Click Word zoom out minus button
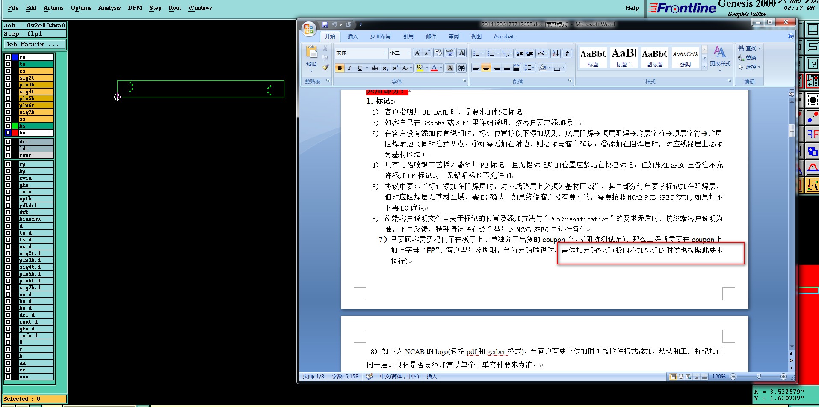 click(x=733, y=377)
